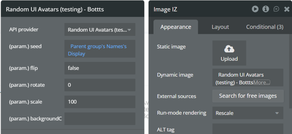Click the Image IZ element name title

pos(165,9)
